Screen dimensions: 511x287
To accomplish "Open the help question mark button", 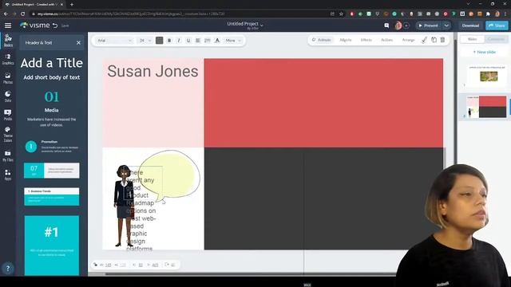I will click(8, 269).
